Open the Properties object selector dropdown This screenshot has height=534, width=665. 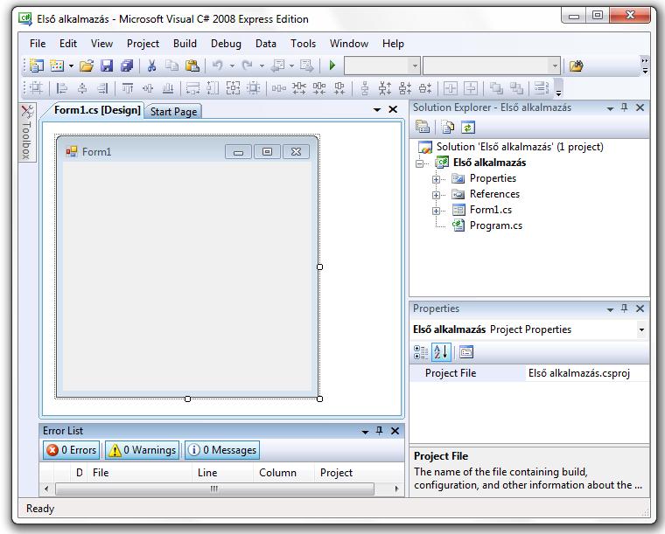click(641, 329)
